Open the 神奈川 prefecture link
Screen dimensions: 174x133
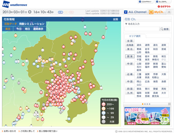pos(155,60)
